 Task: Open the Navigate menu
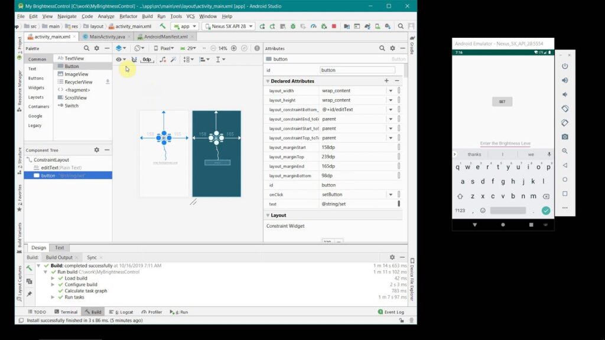pyautogui.click(x=67, y=16)
